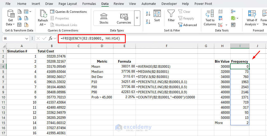Expand the From Picture dropdown arrow
Image resolution: width=267 pixels, height=136 pixels.
pyautogui.click(x=30, y=12)
